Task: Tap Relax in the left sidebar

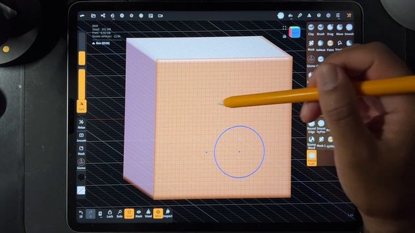Action: [81, 124]
